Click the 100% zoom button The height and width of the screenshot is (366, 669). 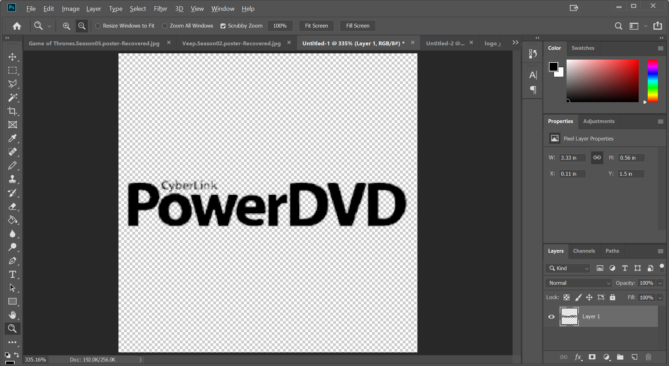280,26
